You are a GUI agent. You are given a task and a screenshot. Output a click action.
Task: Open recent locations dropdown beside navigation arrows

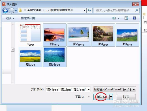pyautogui.click(x=16, y=10)
